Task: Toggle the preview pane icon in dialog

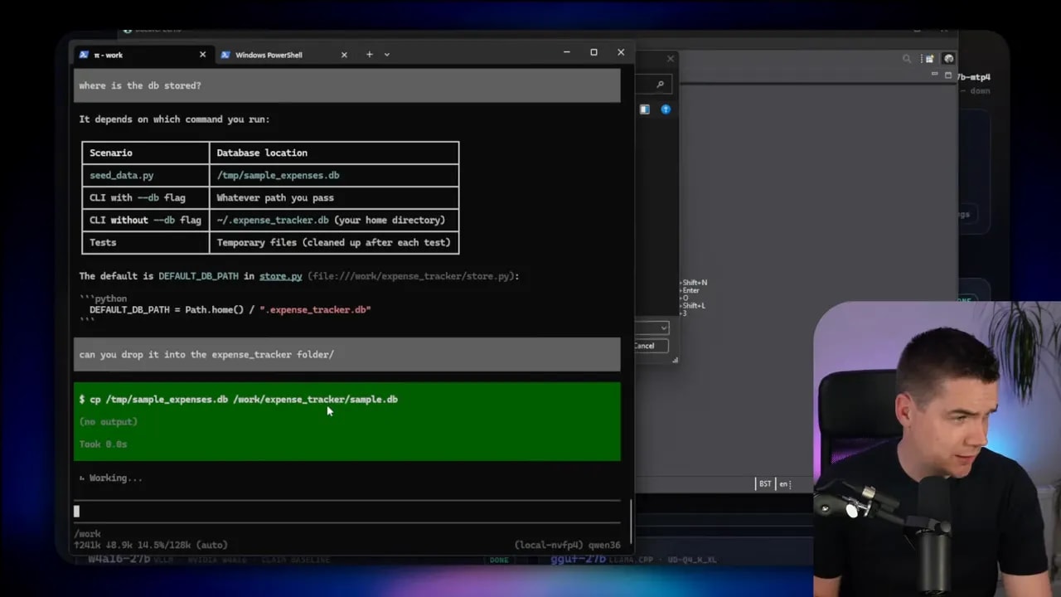Action: (644, 109)
